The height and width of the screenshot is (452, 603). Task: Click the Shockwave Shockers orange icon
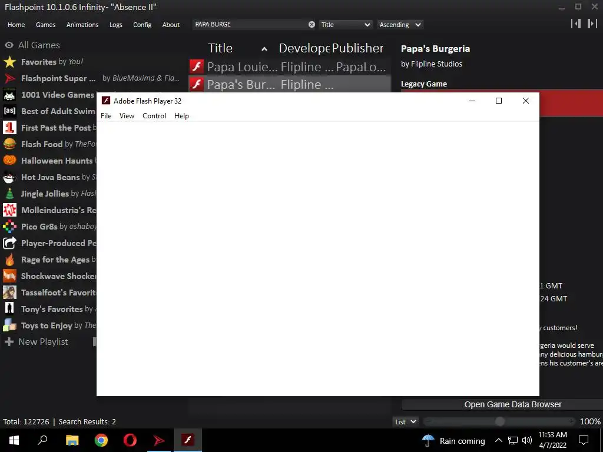tap(9, 276)
